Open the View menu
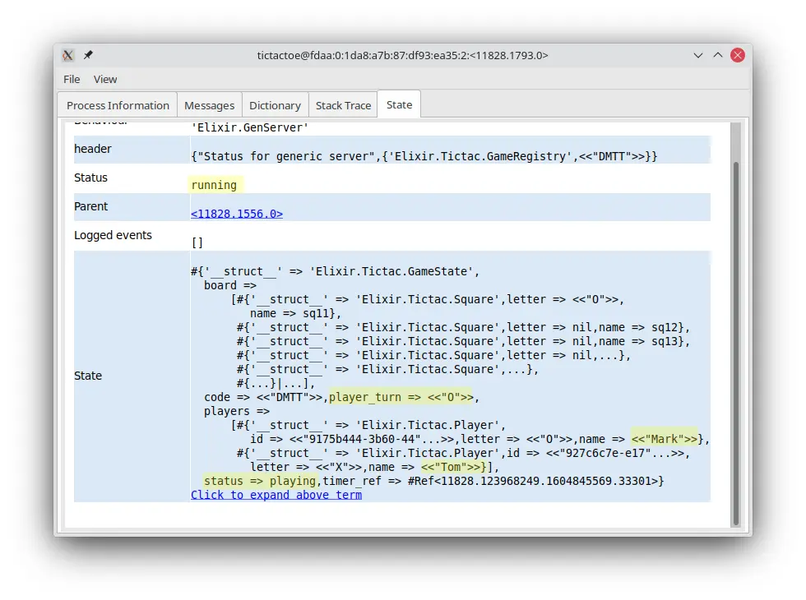This screenshot has width=806, height=600. pos(105,79)
